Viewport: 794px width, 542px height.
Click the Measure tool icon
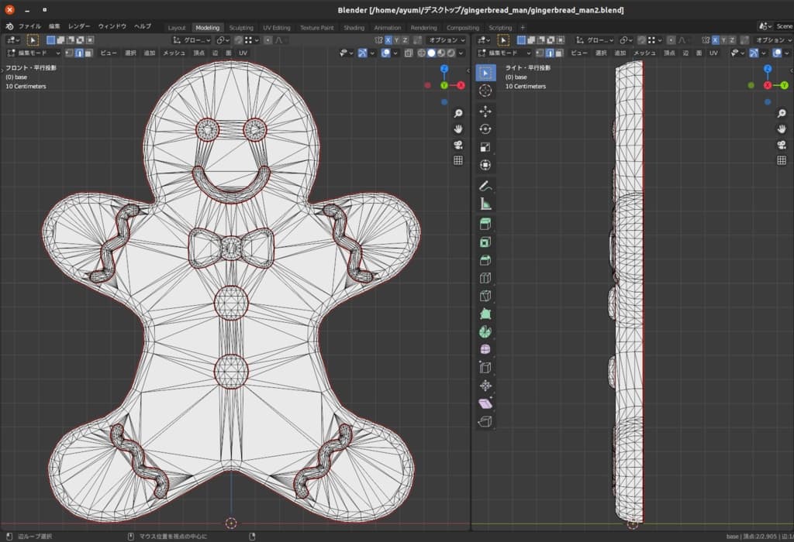[x=485, y=204]
